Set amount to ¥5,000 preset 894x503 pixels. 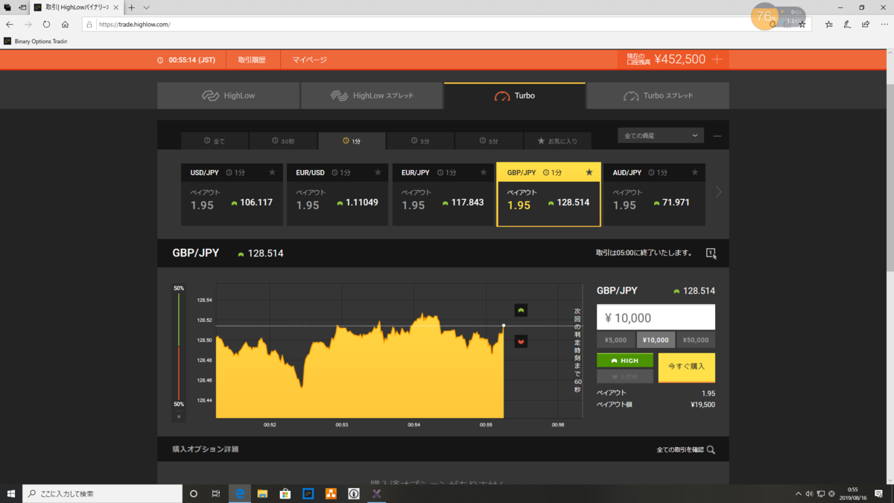pyautogui.click(x=615, y=340)
